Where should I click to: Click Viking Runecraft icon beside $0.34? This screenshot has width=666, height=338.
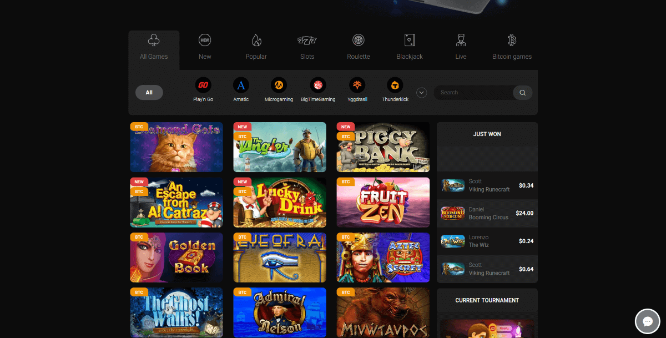(452, 185)
